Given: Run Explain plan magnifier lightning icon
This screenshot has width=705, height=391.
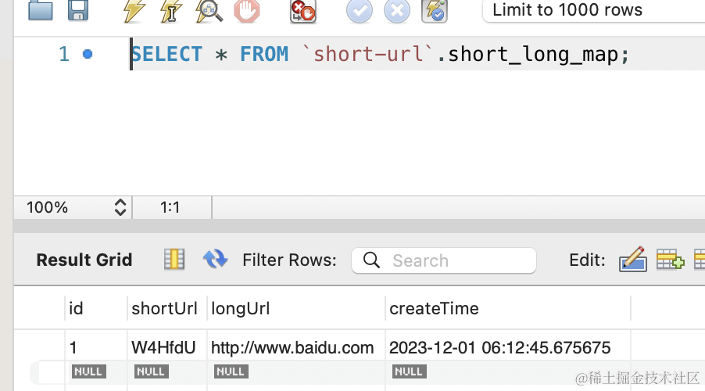Looking at the screenshot, I should tap(209, 11).
